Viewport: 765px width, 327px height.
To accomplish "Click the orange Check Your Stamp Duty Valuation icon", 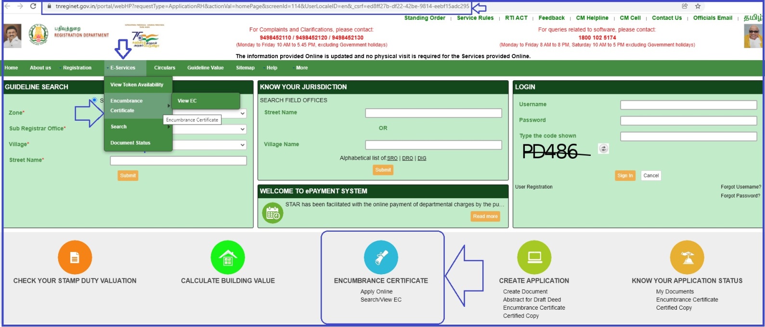I will point(75,258).
